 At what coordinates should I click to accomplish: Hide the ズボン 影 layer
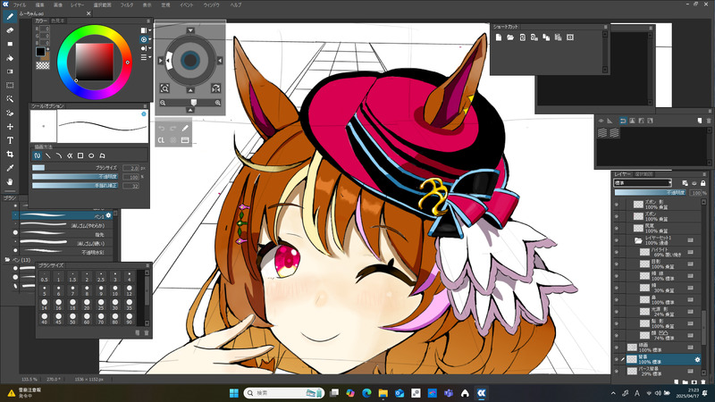[617, 205]
